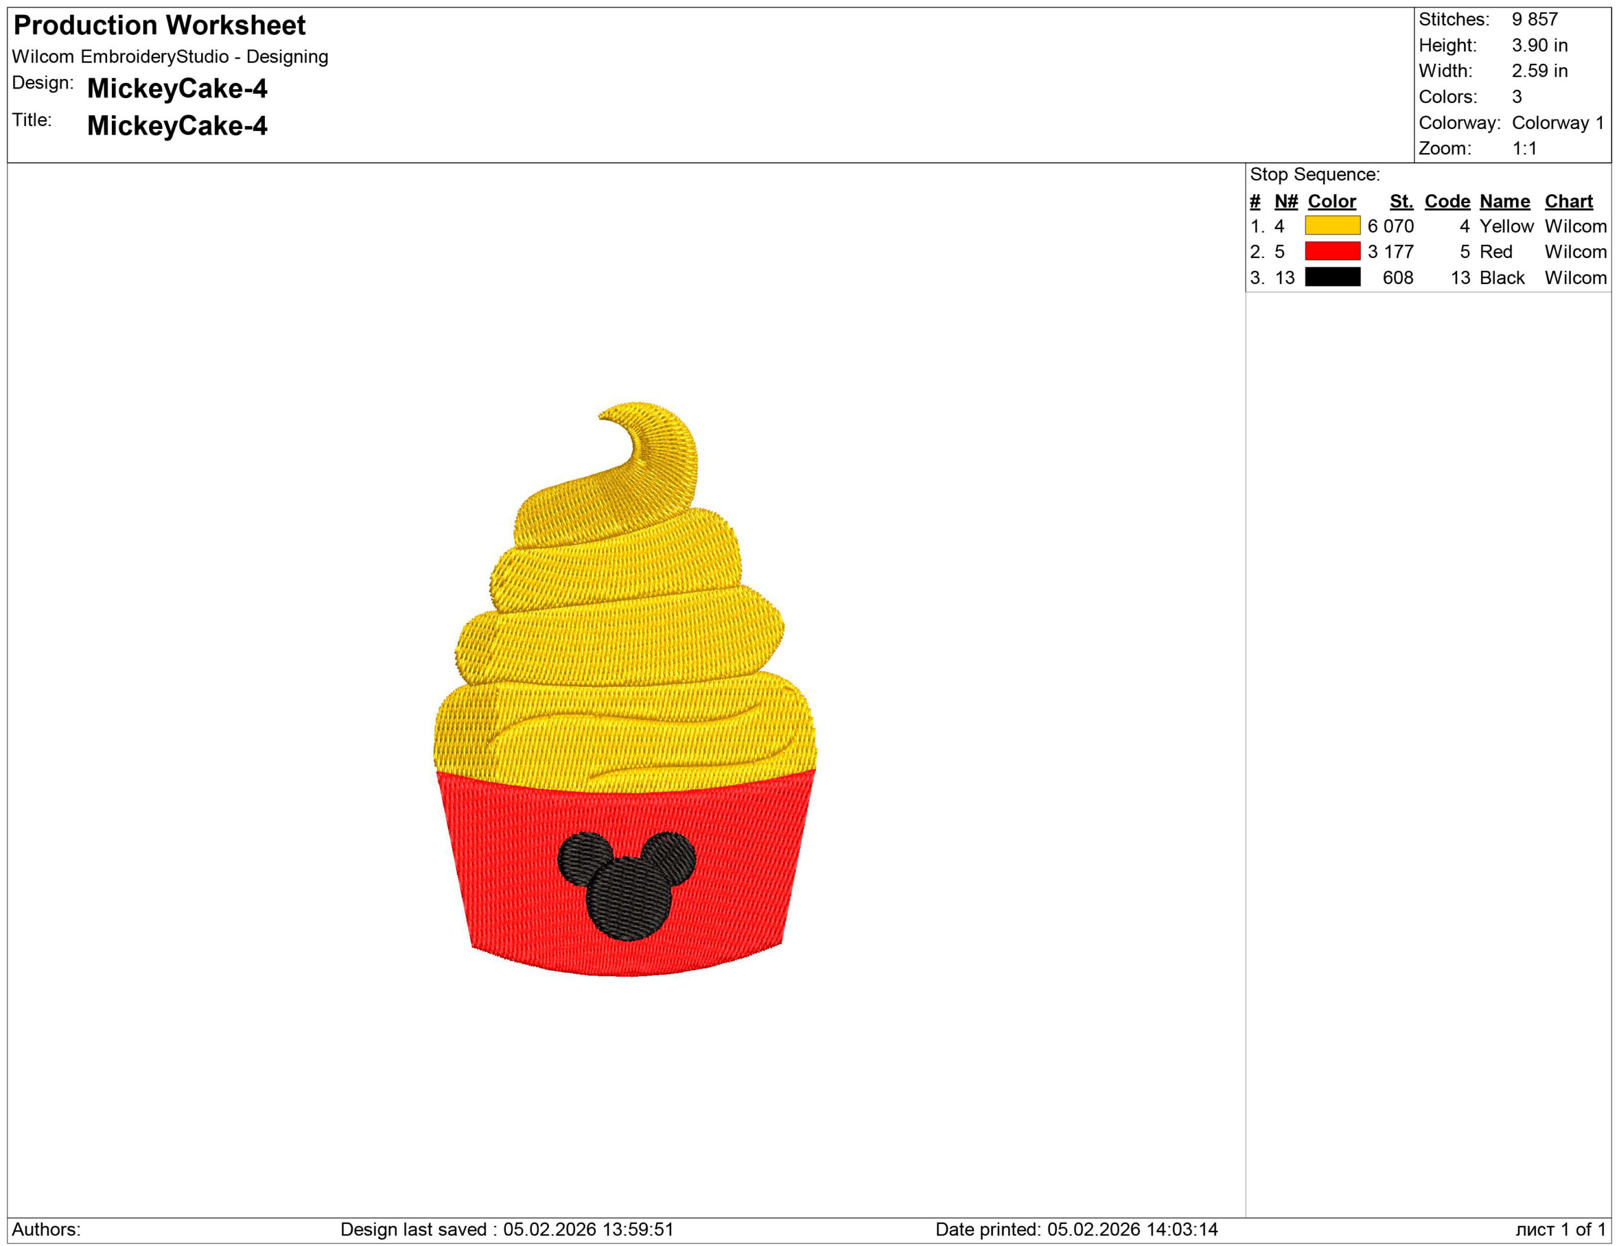Click the MickeyCake-4 design name
Screen dimensions: 1619x1246
click(177, 88)
